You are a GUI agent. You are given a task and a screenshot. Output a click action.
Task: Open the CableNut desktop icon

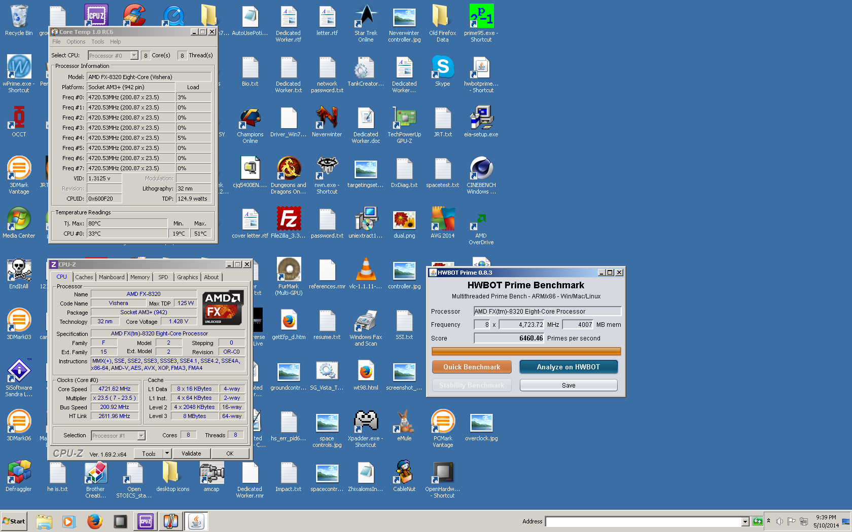pyautogui.click(x=404, y=476)
